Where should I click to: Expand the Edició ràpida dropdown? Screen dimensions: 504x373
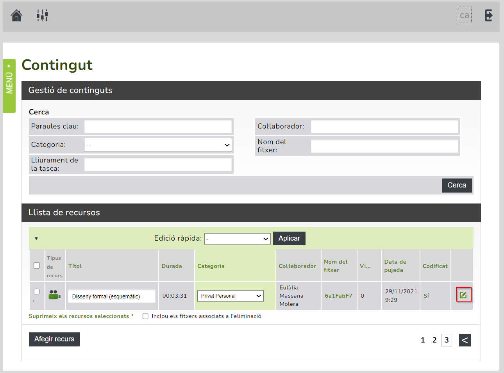[x=238, y=239]
